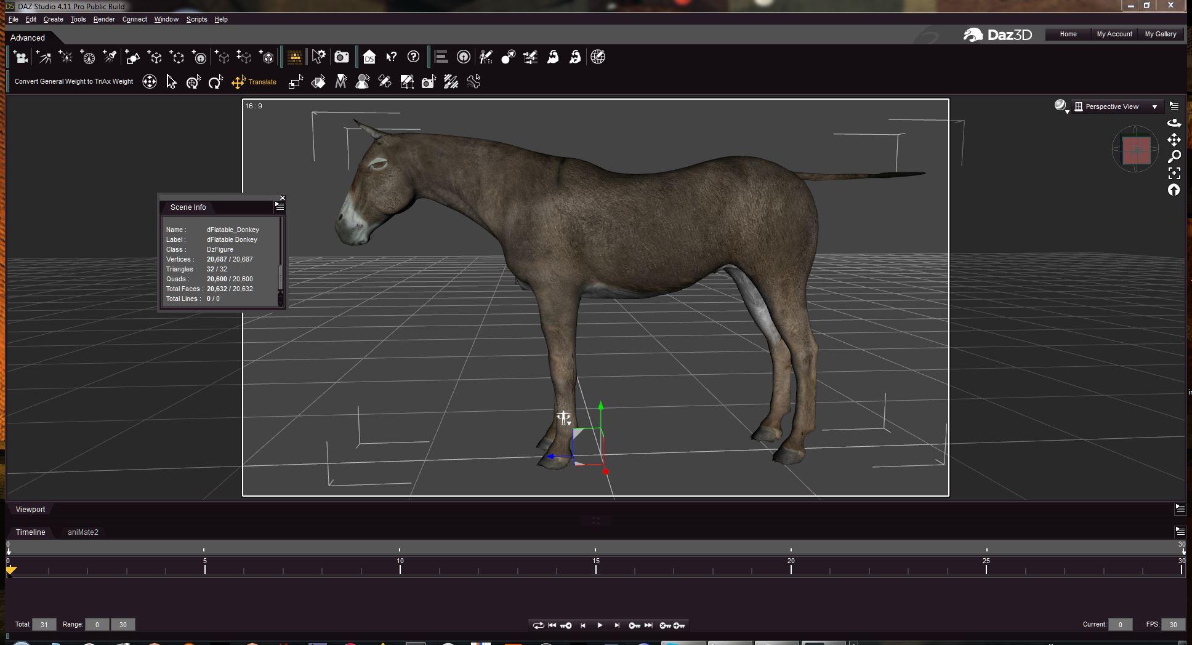1192x645 pixels.
Task: Activate the Rotate tool icon
Action: click(x=215, y=82)
